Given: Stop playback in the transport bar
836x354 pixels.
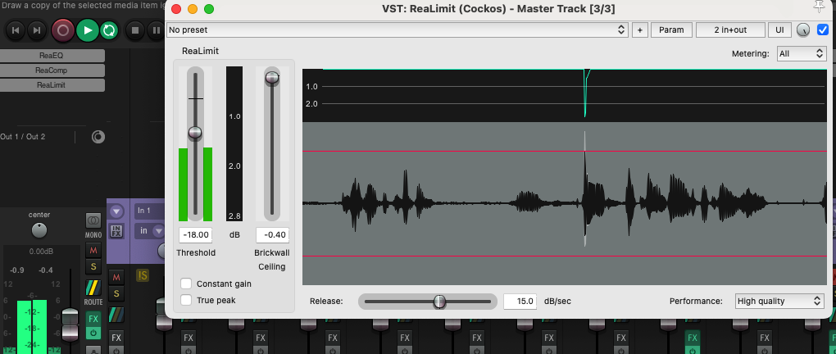Looking at the screenshot, I should click(135, 30).
